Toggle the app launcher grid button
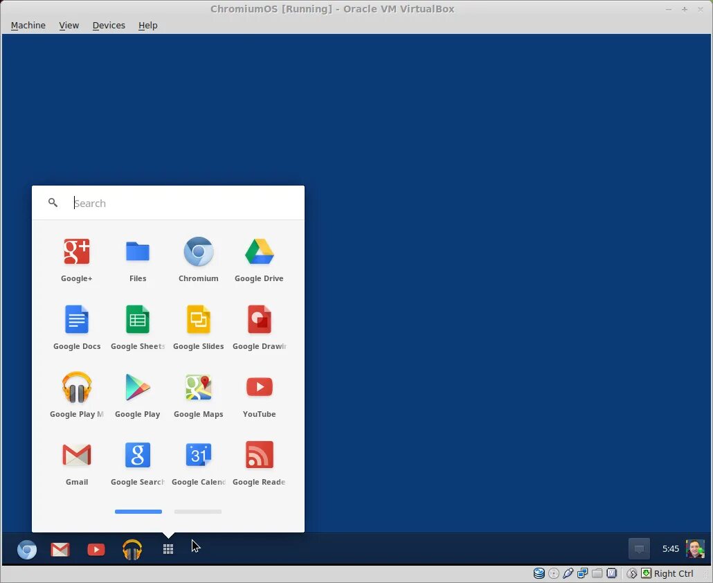The image size is (713, 583). pos(168,549)
